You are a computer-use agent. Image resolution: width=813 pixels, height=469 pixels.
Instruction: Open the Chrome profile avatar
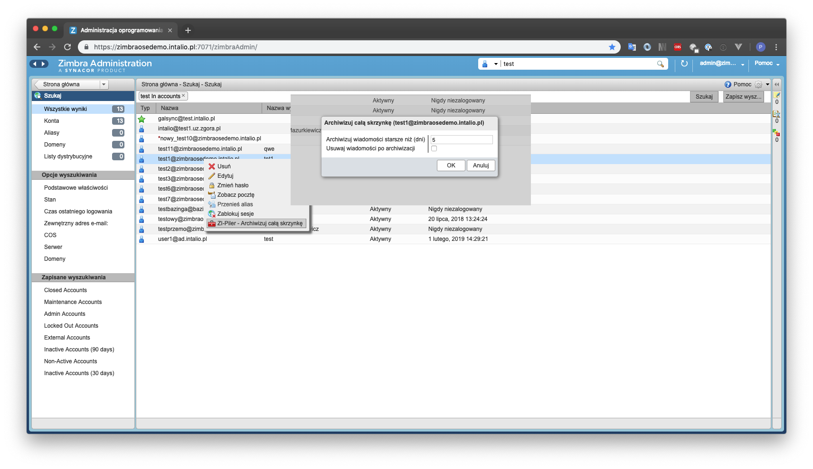760,47
